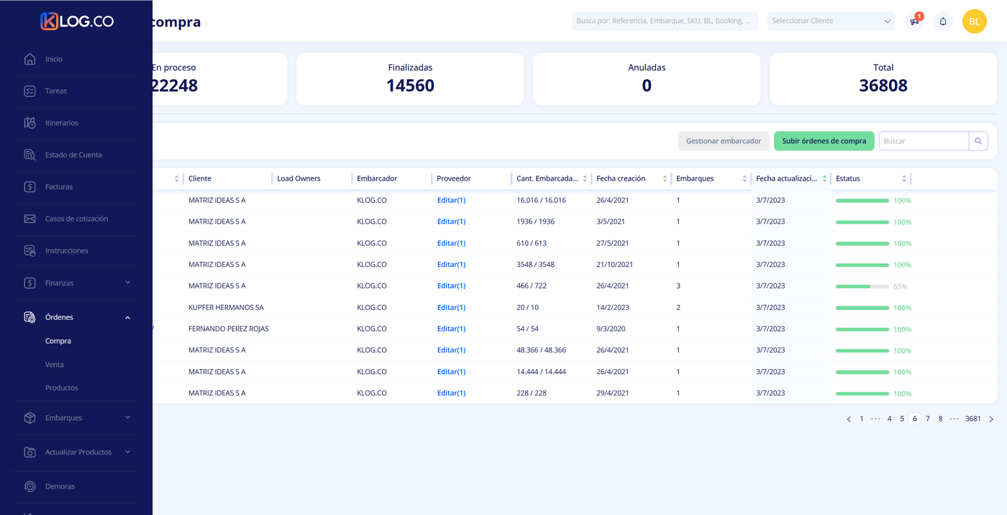The image size is (1007, 515).
Task: Jump forward pages with right ellipsis
Action: tap(954, 419)
